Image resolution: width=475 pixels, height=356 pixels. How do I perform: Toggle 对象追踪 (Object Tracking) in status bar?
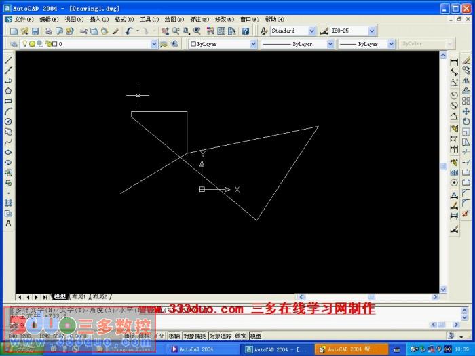[x=221, y=336]
